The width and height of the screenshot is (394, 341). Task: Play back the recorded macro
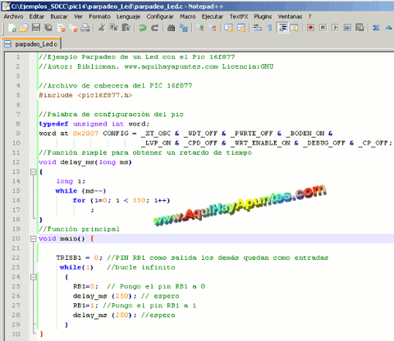[x=335, y=28]
